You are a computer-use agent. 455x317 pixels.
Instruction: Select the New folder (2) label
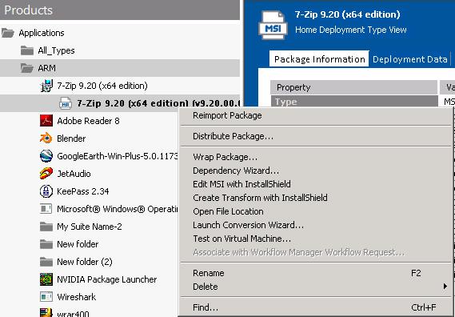(x=85, y=262)
